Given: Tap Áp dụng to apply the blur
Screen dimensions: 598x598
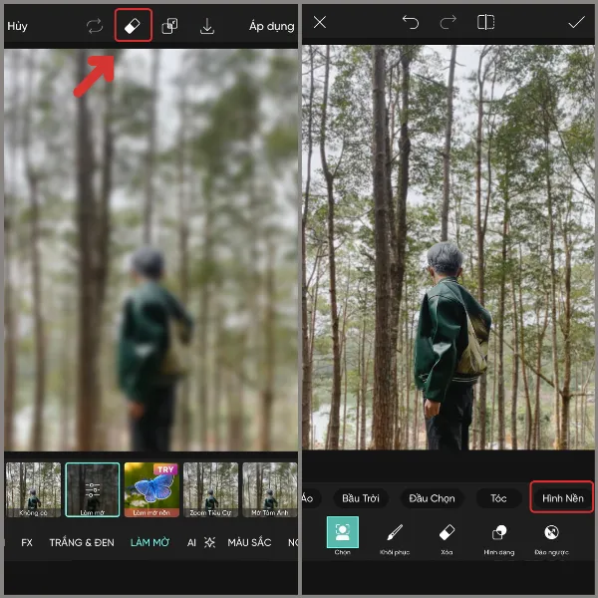Looking at the screenshot, I should coord(272,27).
